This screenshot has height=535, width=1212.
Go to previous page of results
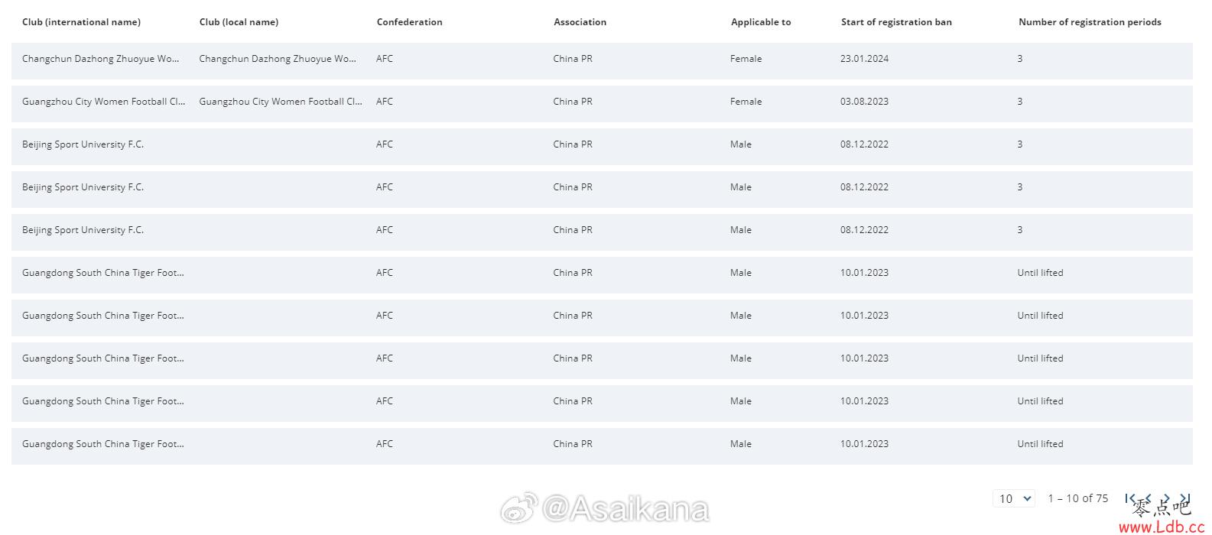click(1149, 498)
